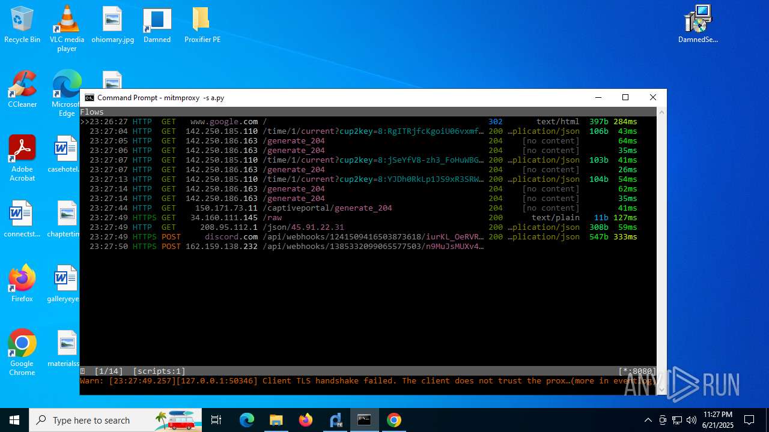The image size is (769, 432).
Task: Select the ohiomary.jpg desktop file
Action: click(112, 25)
